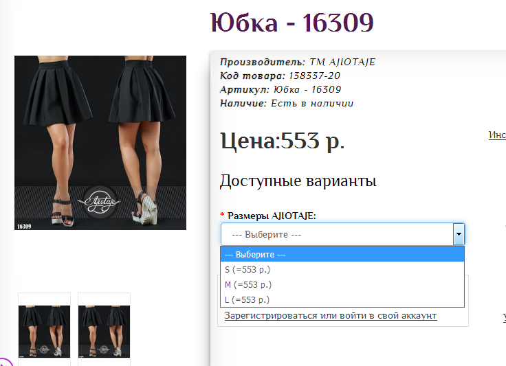Click the partially visible 'Инс' link at right
Screen dimensions: 506x366
(x=496, y=135)
